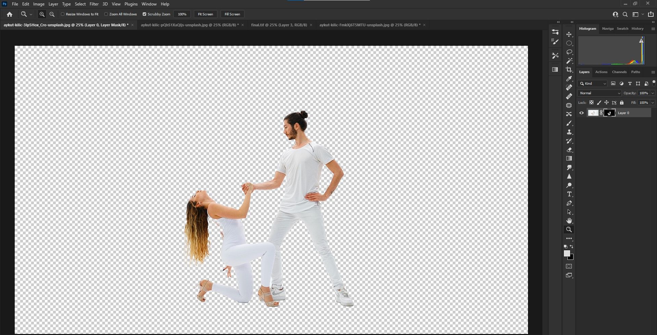Open the Kind layer filter dropdown
Image resolution: width=657 pixels, height=335 pixels.
[593, 84]
